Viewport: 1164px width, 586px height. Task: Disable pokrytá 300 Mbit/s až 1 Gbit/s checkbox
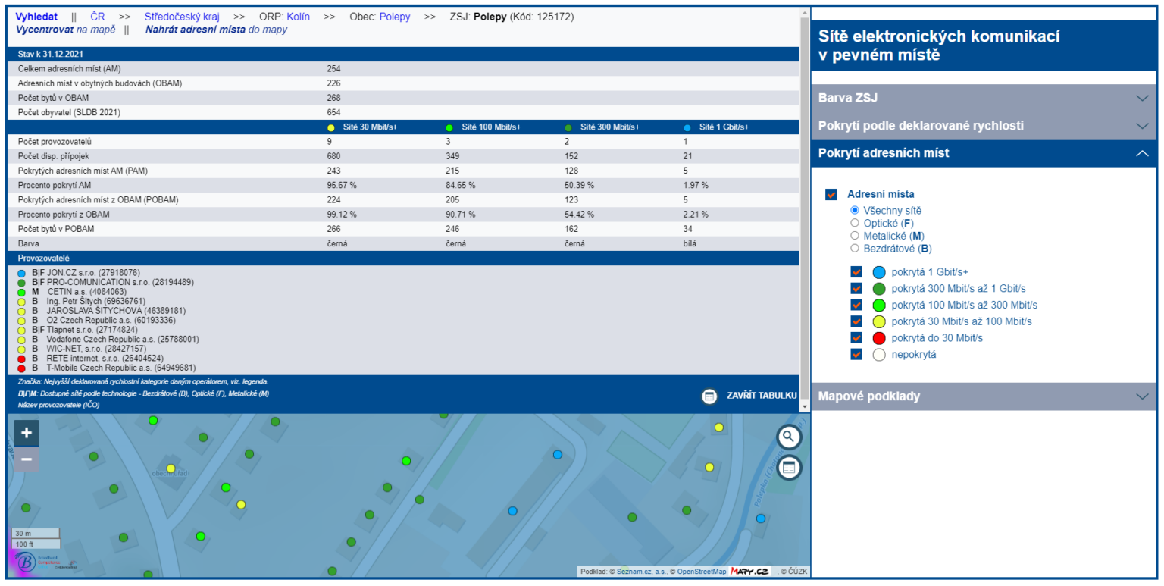coord(856,288)
